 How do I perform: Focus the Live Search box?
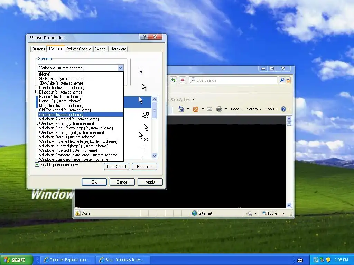[x=233, y=80]
